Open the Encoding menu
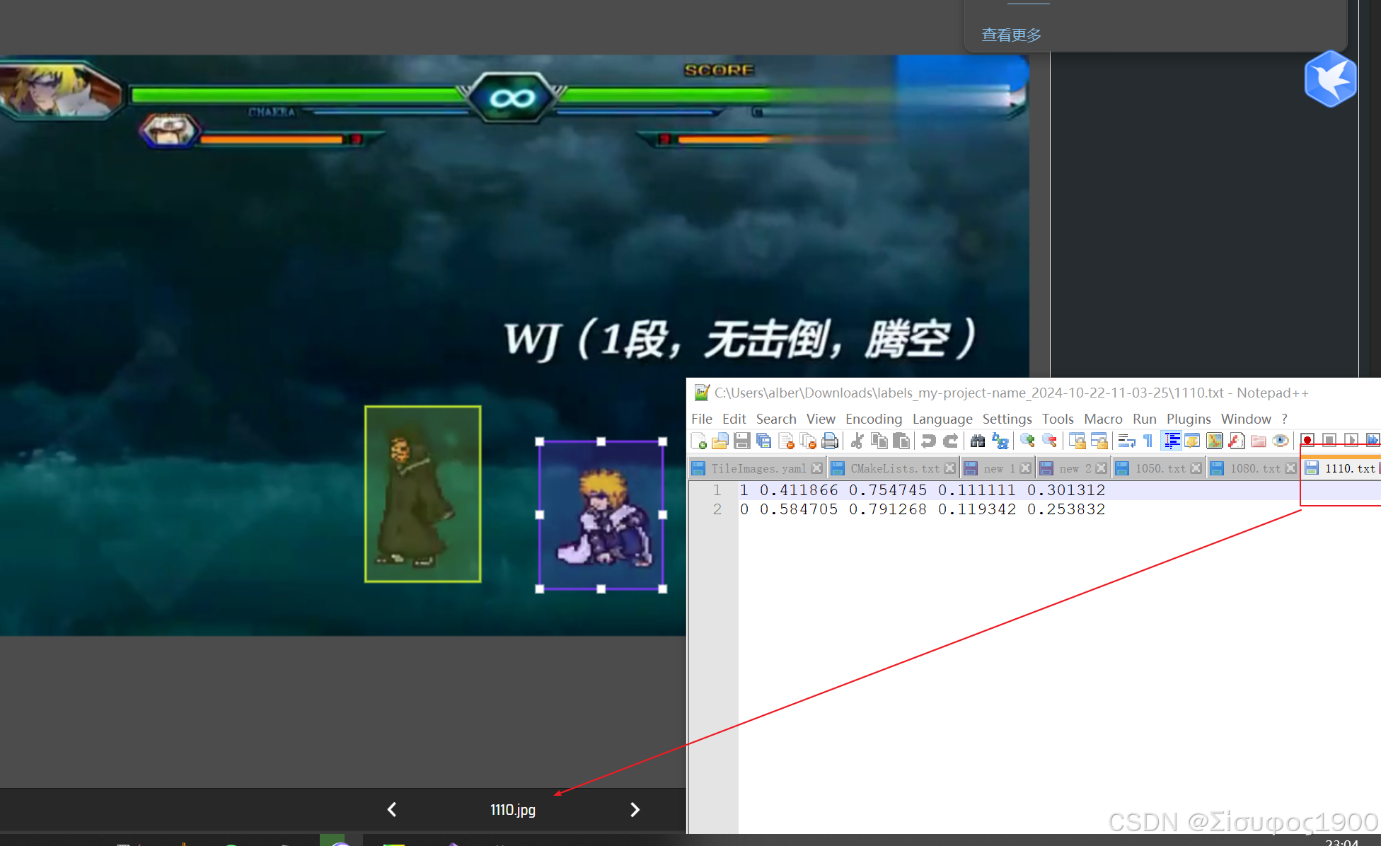1381x846 pixels. pyautogui.click(x=873, y=419)
